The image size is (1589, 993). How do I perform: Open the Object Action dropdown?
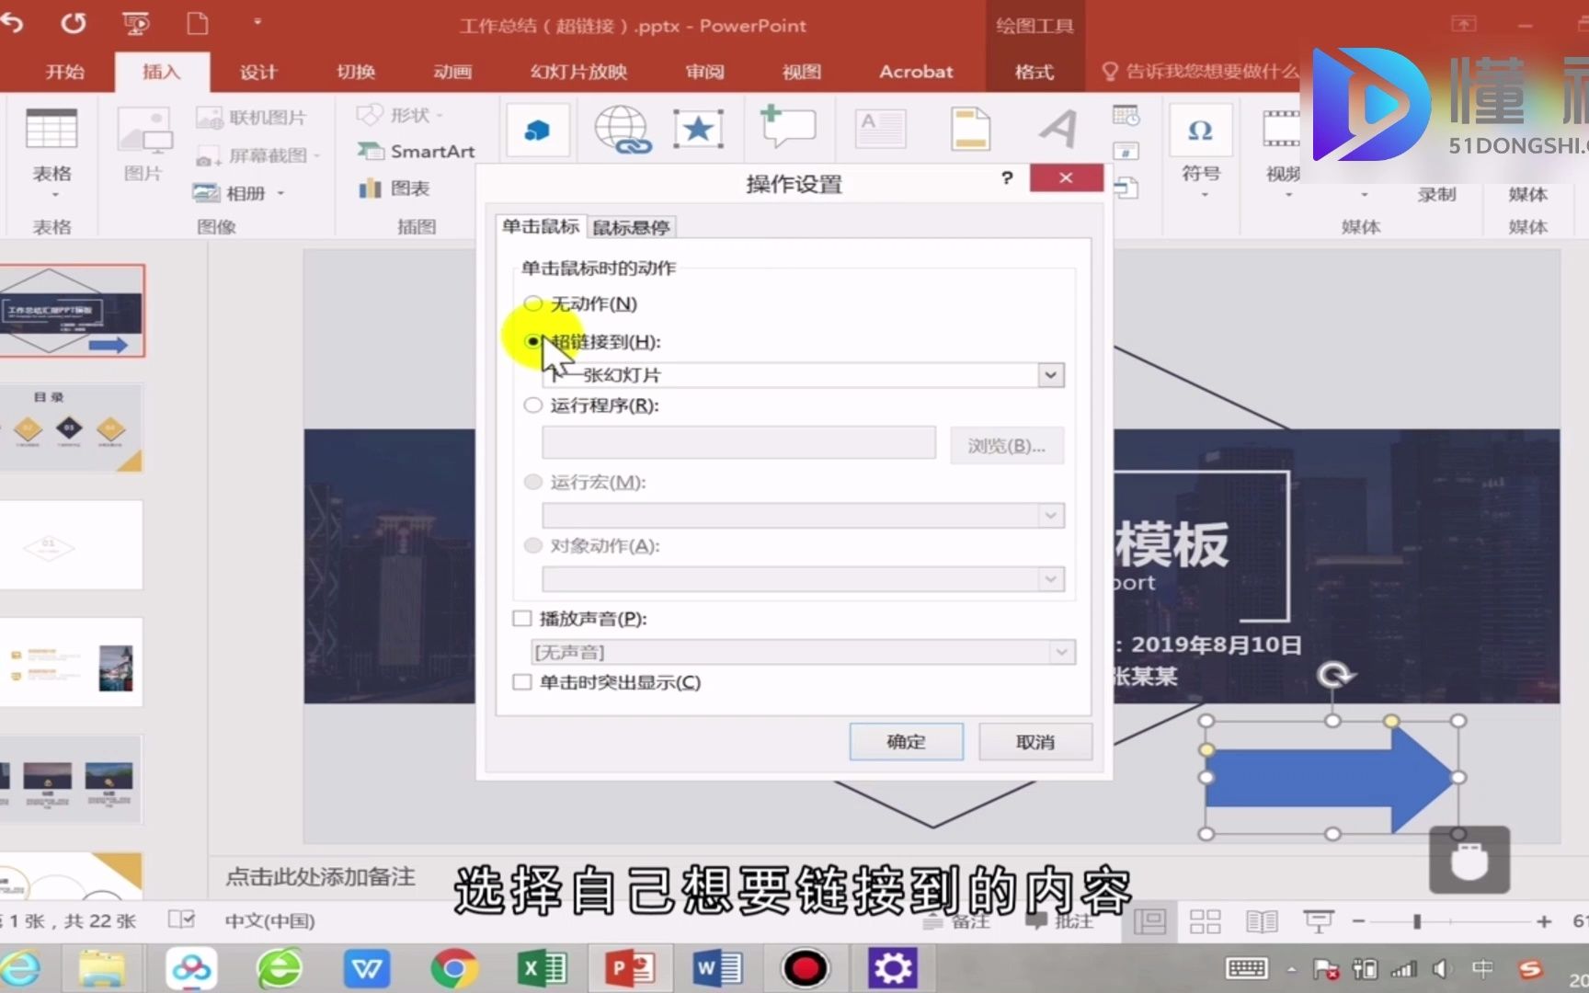point(1051,579)
